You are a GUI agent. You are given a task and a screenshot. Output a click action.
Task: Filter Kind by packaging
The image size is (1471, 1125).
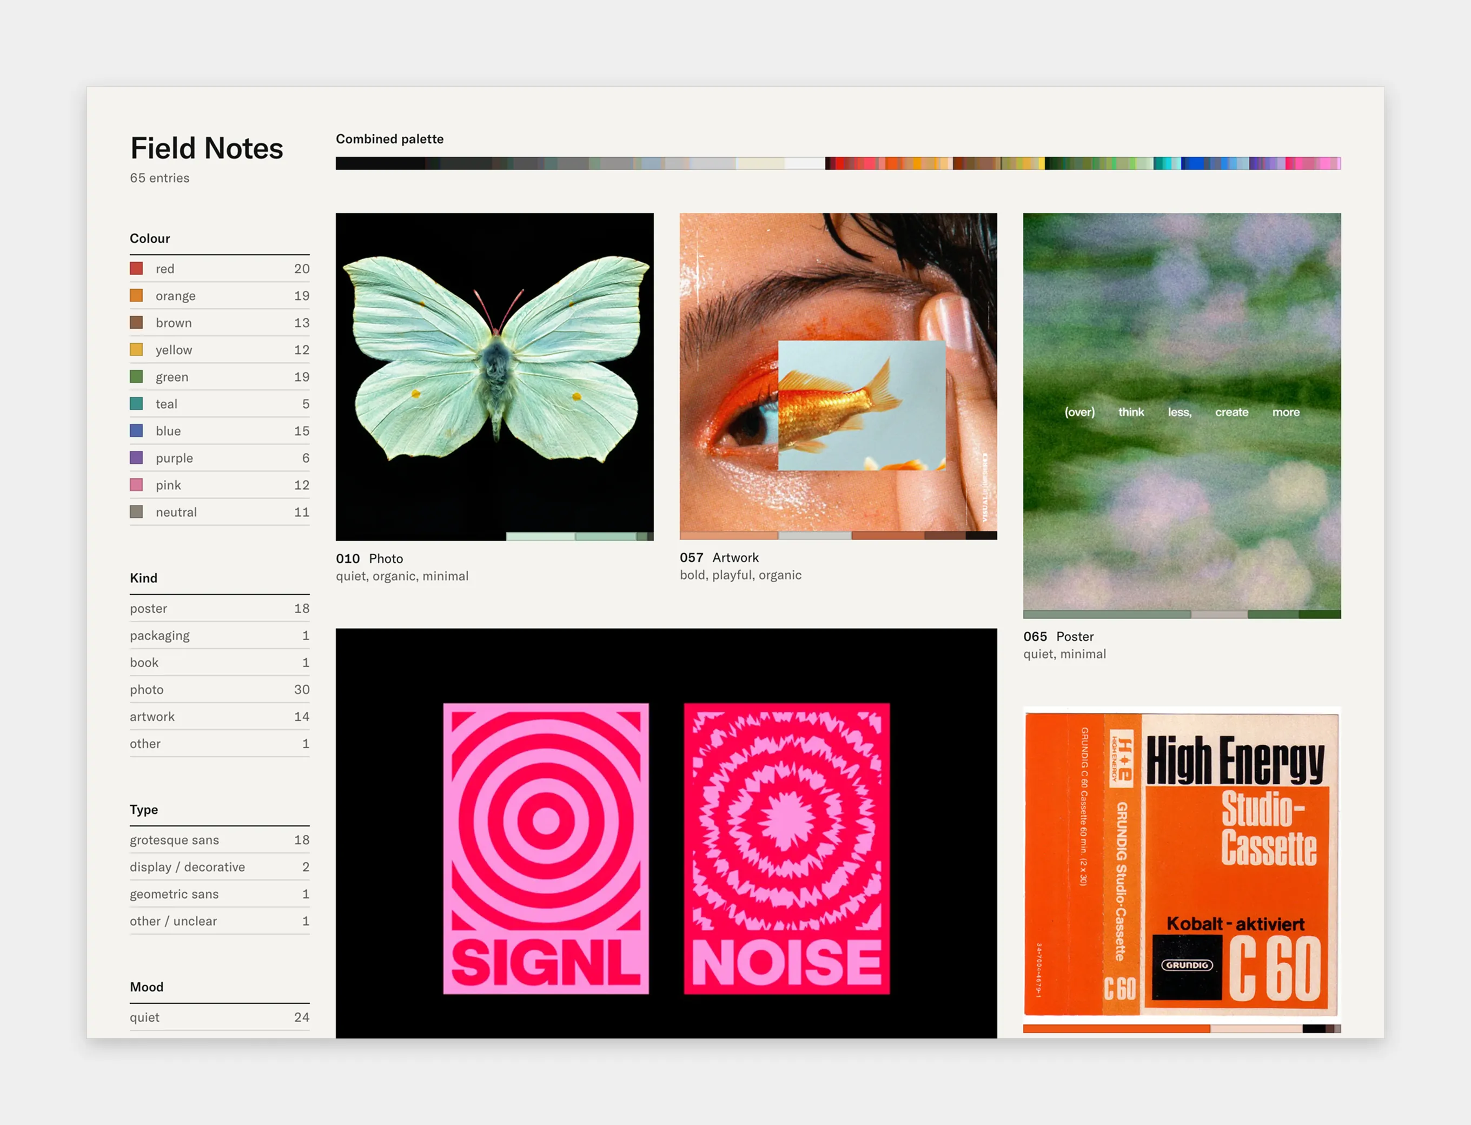coord(220,636)
